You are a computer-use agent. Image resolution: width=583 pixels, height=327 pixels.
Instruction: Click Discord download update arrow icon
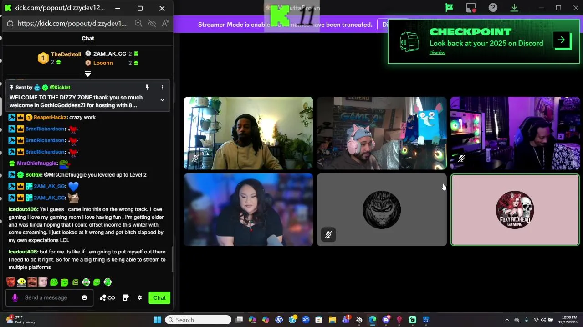coord(514,8)
